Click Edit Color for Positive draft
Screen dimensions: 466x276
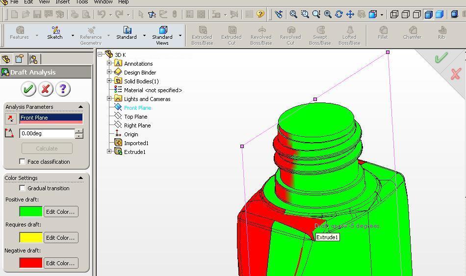[61, 211]
